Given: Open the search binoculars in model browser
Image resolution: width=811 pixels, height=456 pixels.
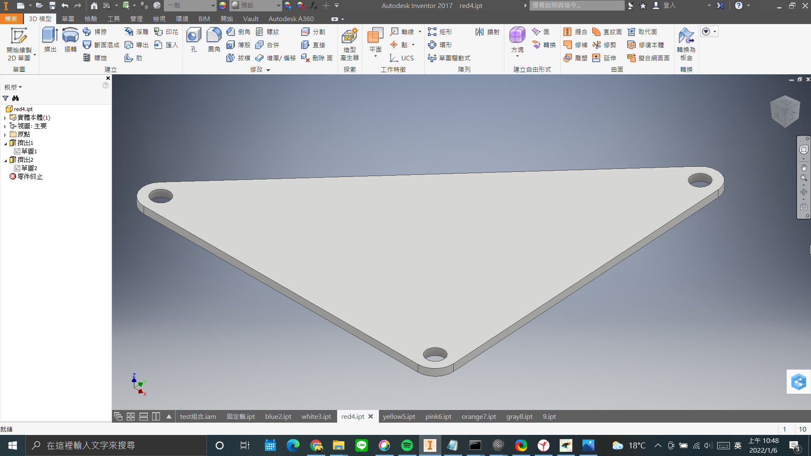Looking at the screenshot, I should (16, 98).
